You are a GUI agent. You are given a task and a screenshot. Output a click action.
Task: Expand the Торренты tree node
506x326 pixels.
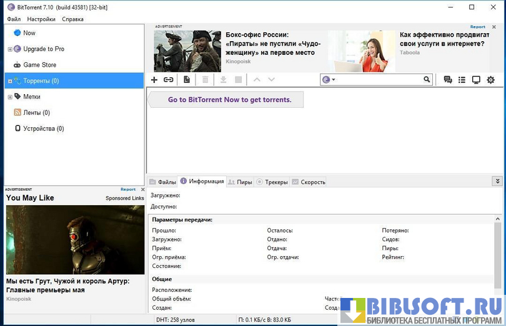pos(9,81)
